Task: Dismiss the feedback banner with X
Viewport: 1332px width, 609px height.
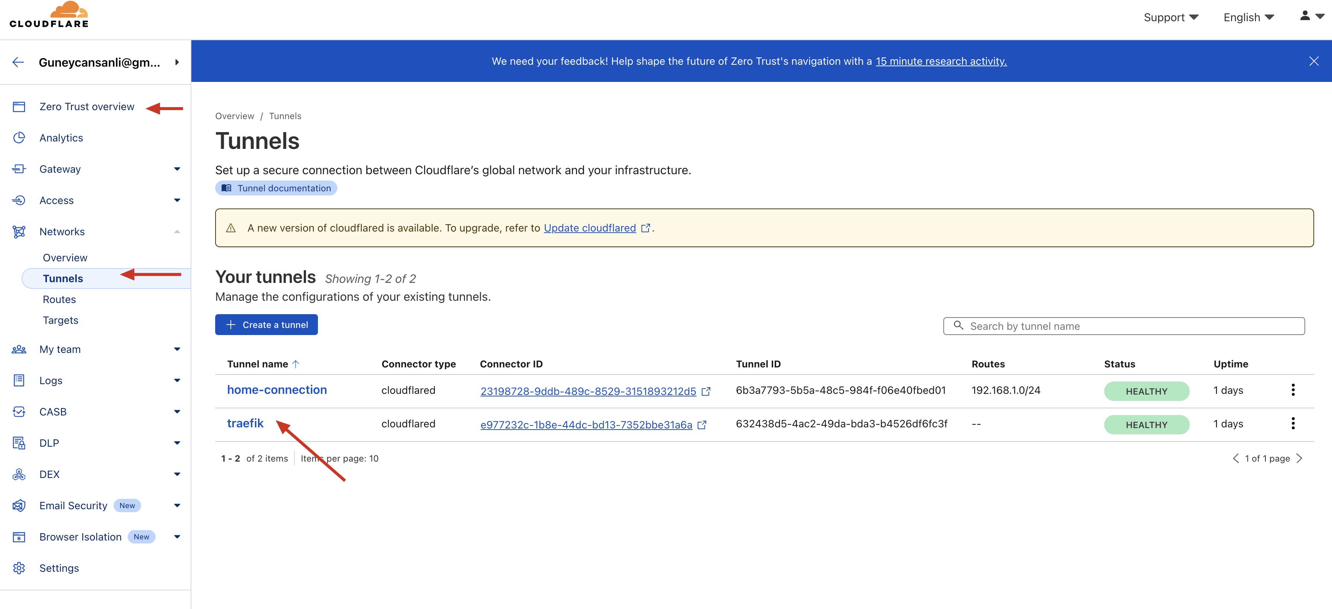Action: [1313, 61]
